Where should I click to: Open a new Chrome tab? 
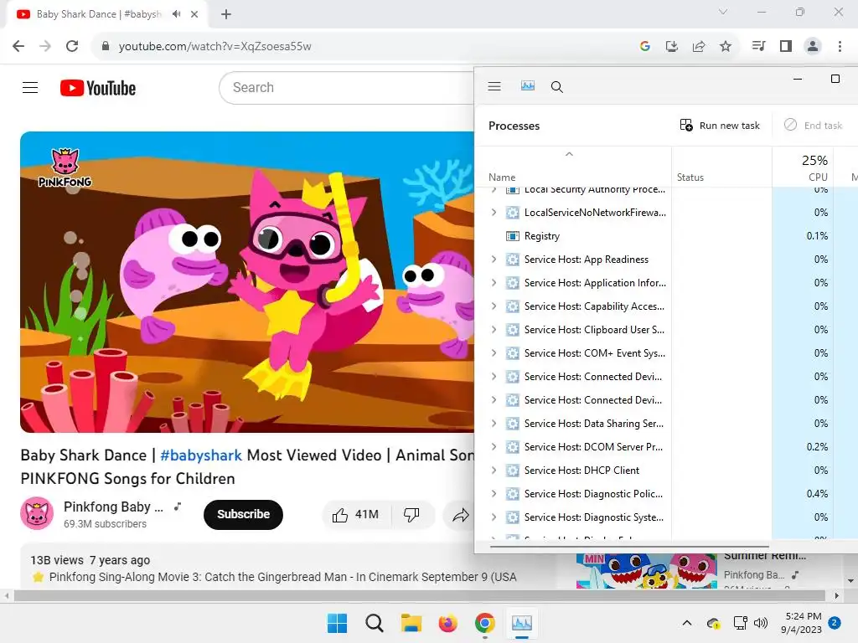pos(226,14)
